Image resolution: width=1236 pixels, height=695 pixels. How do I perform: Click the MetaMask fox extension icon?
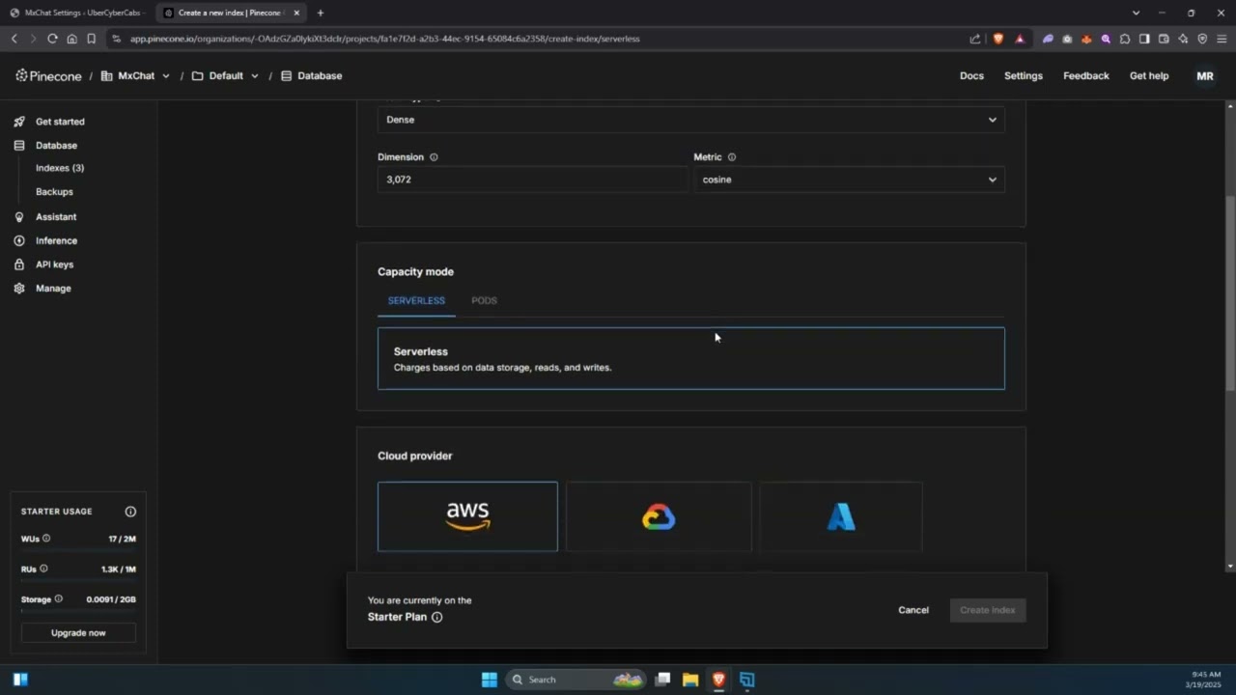(x=1086, y=39)
